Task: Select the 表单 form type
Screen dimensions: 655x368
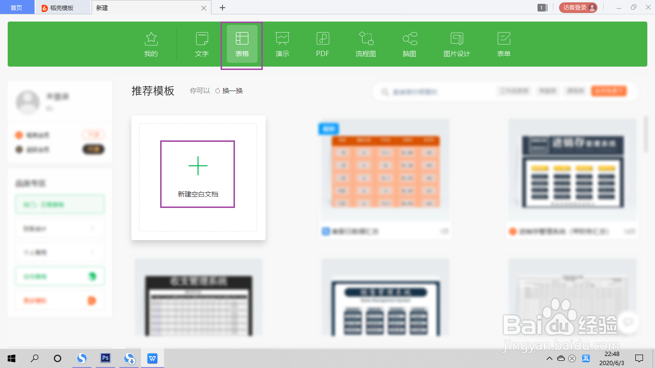Action: pos(504,45)
